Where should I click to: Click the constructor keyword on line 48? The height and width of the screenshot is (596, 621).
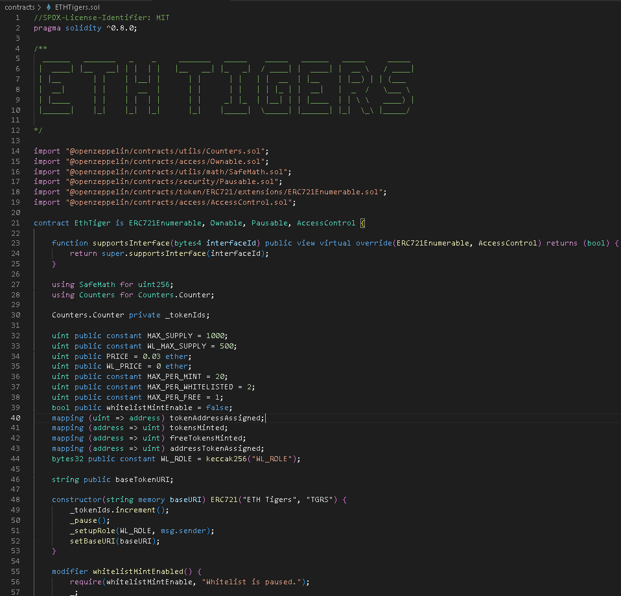[78, 499]
